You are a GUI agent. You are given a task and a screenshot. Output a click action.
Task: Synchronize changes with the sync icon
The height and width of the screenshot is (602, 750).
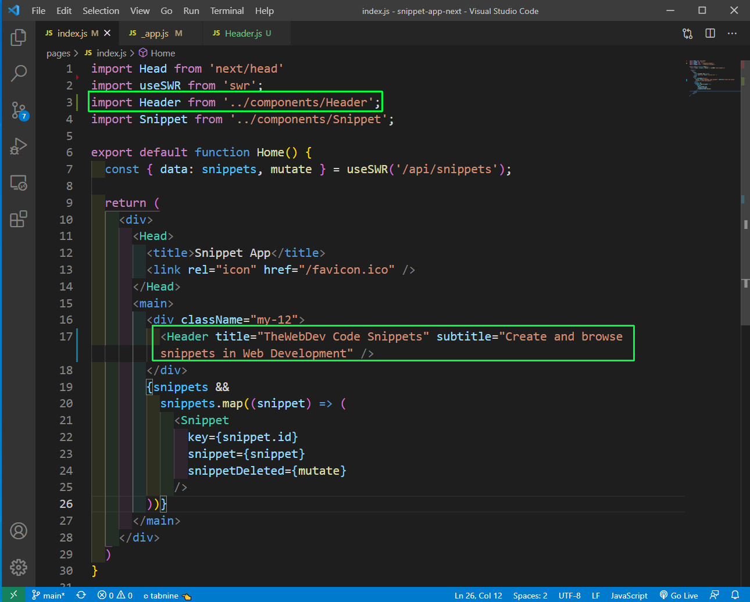(x=81, y=595)
